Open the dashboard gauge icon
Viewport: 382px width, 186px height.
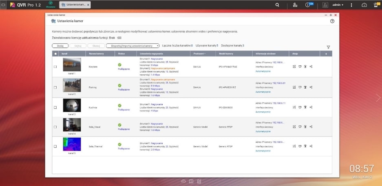(x=364, y=5)
